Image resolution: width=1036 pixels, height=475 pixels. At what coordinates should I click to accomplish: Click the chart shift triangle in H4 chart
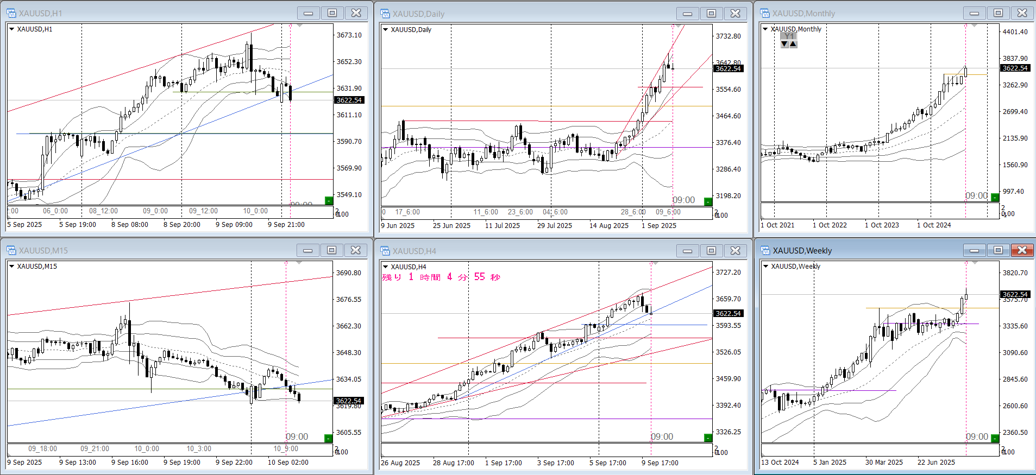pyautogui.click(x=656, y=263)
